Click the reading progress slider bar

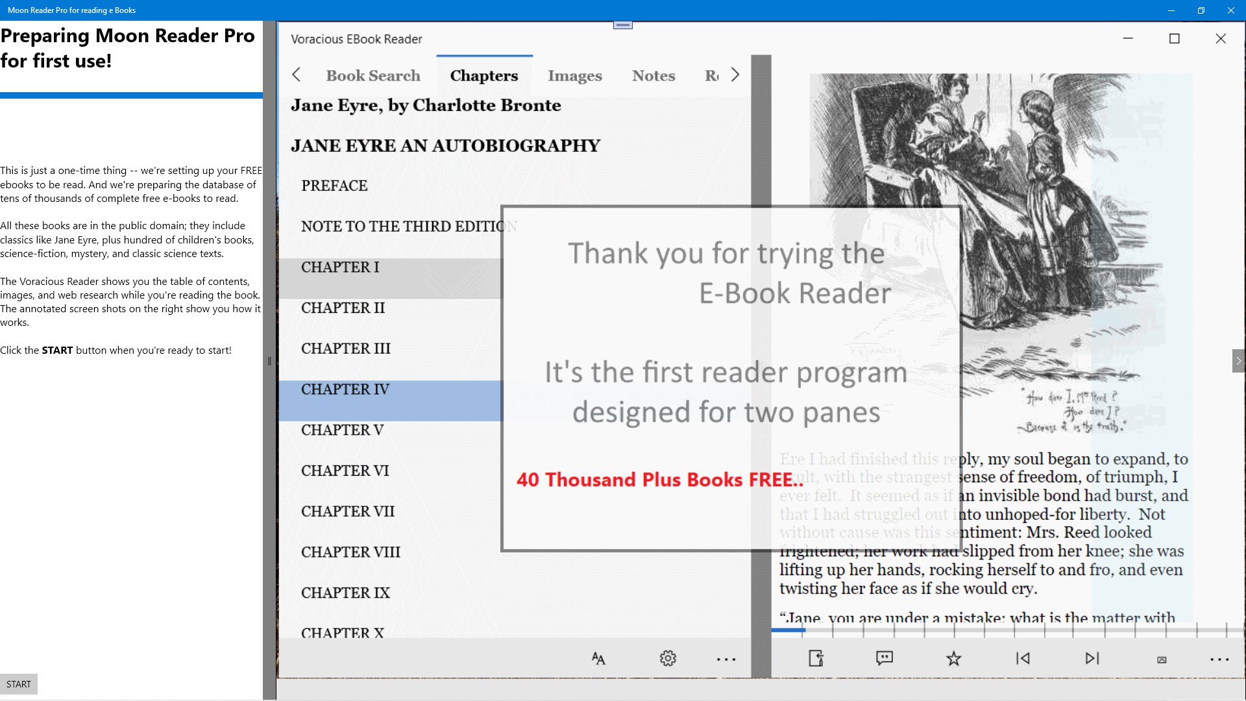[1006, 630]
